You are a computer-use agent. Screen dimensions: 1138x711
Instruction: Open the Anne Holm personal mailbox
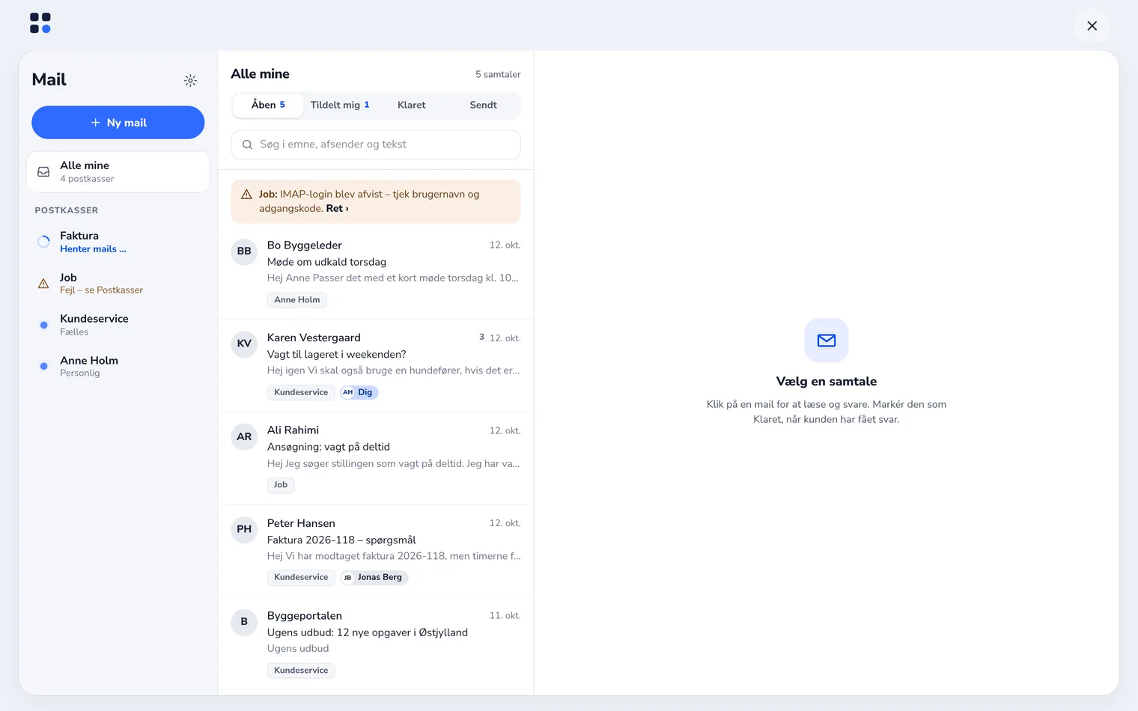pos(118,367)
